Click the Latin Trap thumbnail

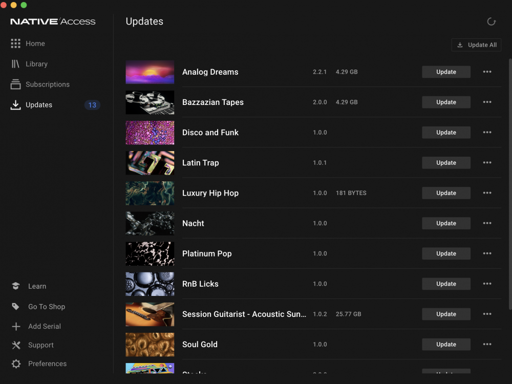click(x=150, y=163)
